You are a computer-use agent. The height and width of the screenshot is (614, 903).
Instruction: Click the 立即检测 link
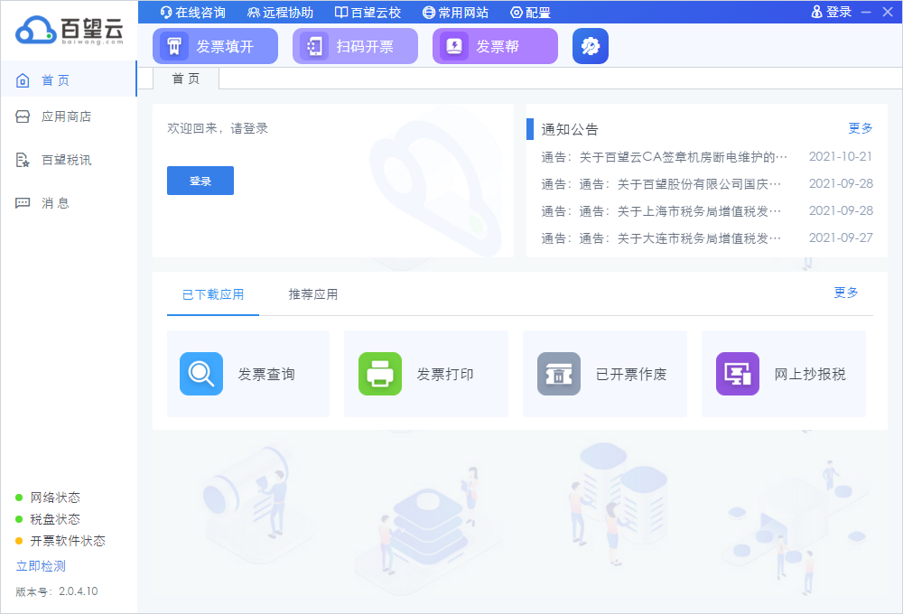(x=41, y=566)
